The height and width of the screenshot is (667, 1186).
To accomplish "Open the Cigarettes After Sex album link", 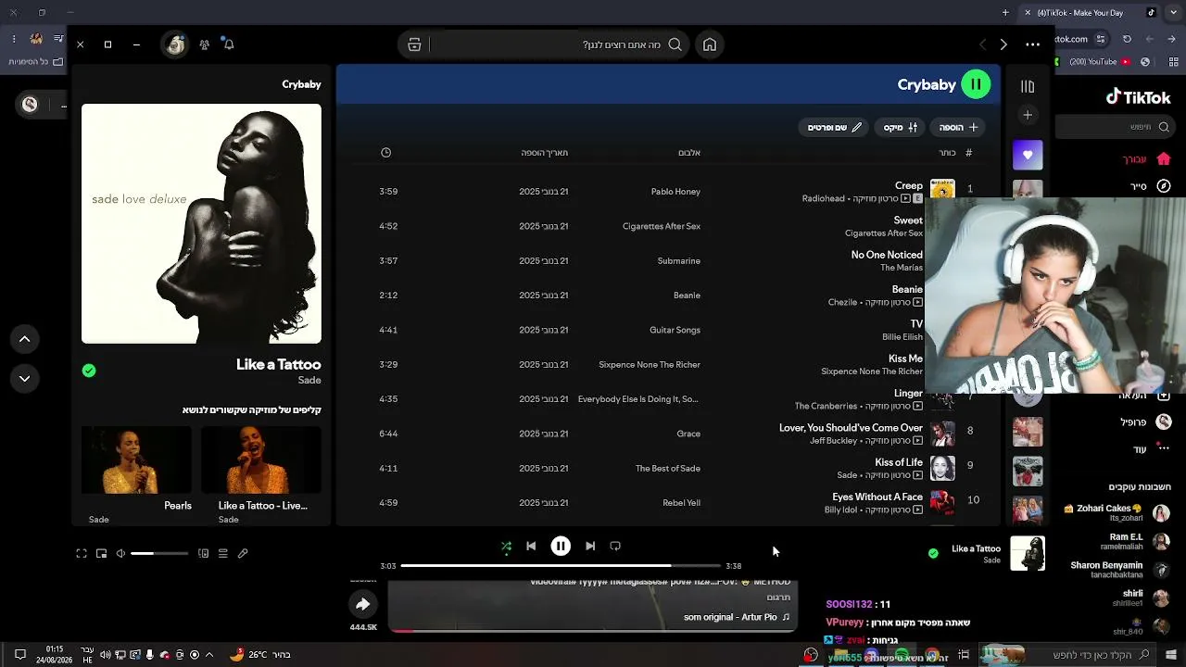I will [662, 226].
